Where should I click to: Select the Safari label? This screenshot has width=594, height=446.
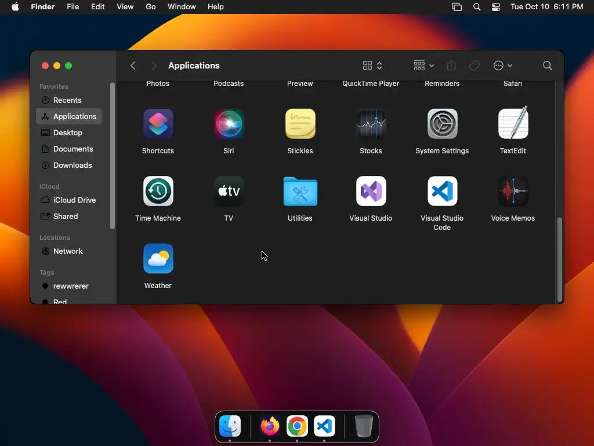click(513, 84)
